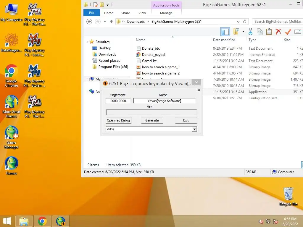Screen dimensions: 303x227
Task: Click Downloads in the address breadcrumb
Action: coord(136,22)
